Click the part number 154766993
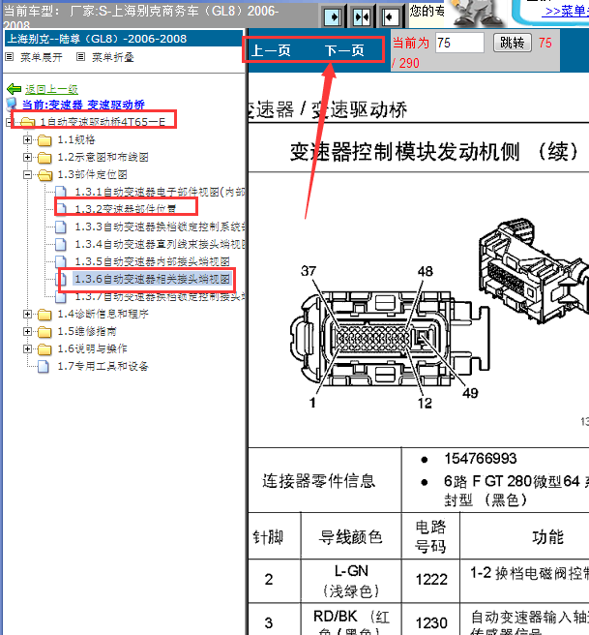Image resolution: width=589 pixels, height=635 pixels. coord(481,459)
